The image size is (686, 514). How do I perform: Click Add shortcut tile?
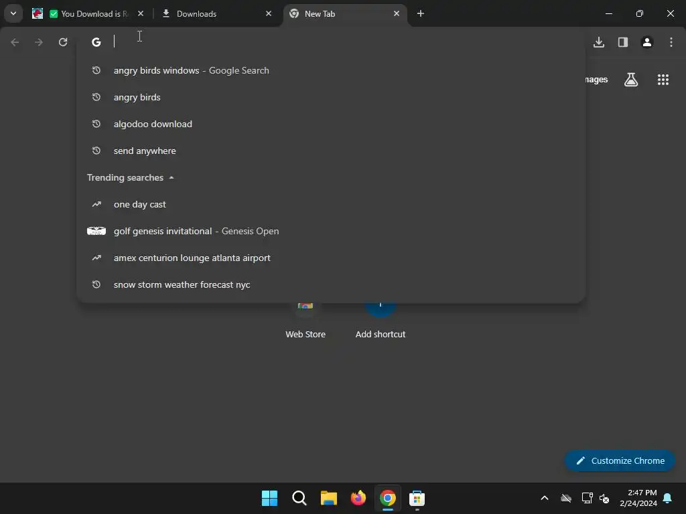[x=381, y=321]
